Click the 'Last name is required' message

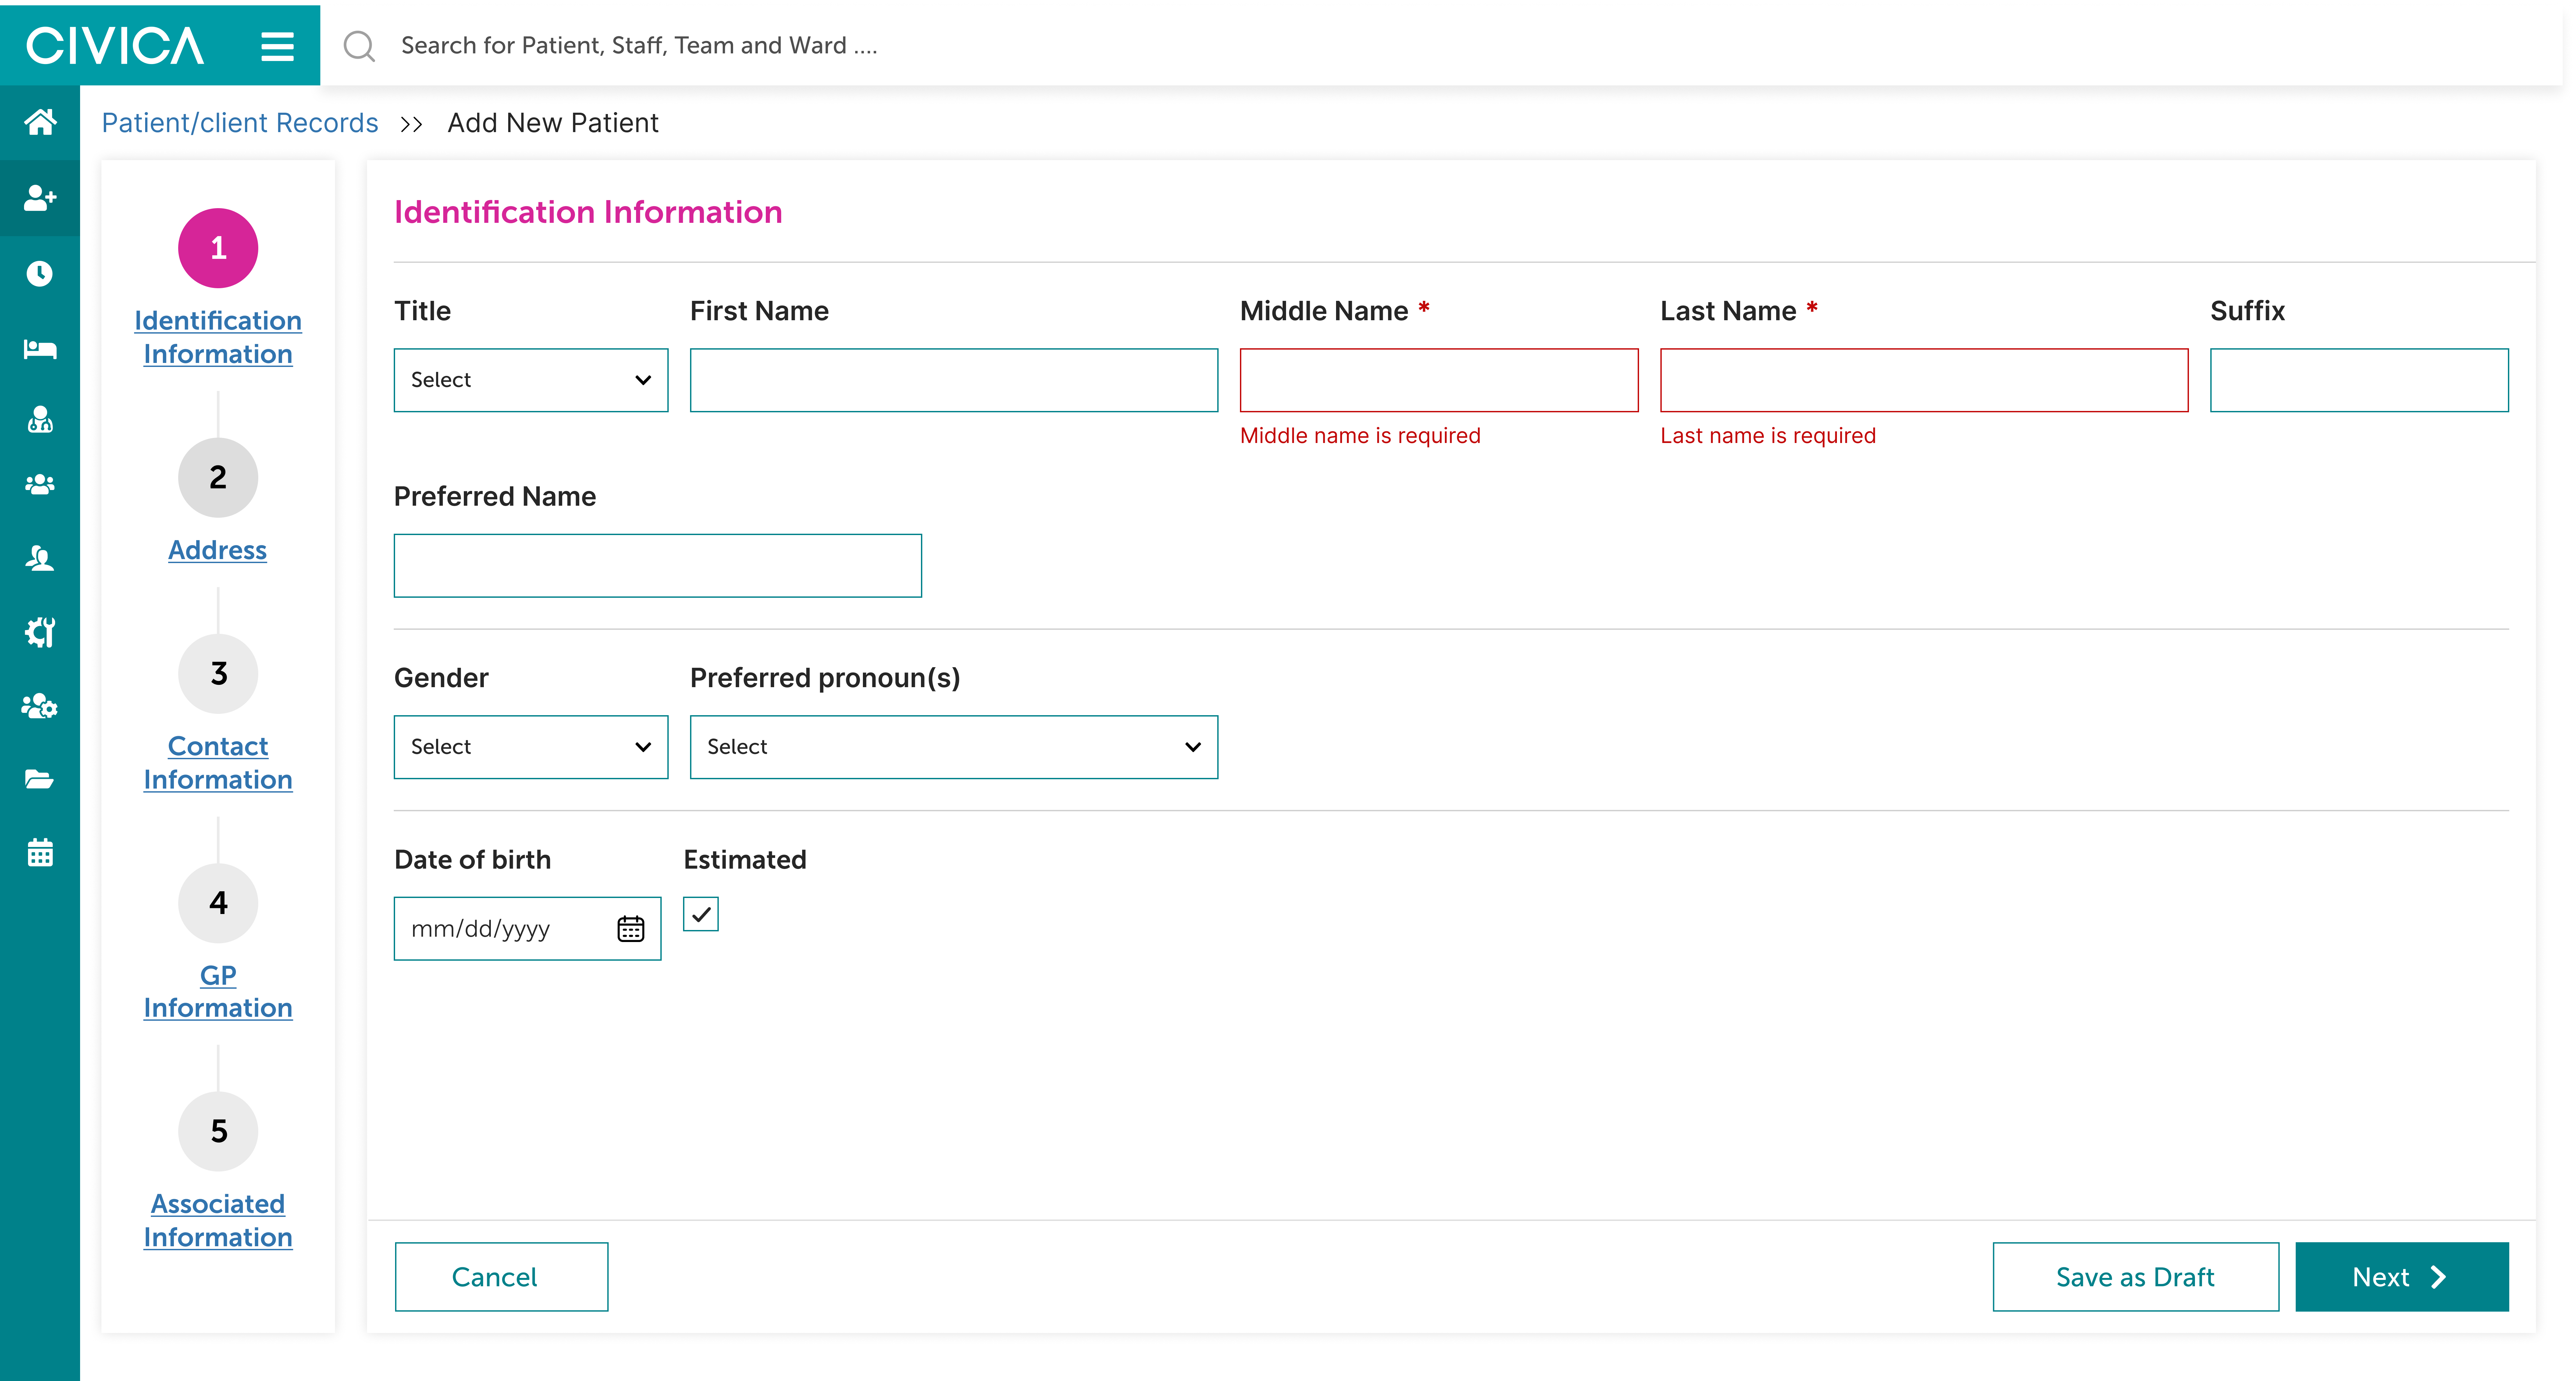[1768, 436]
